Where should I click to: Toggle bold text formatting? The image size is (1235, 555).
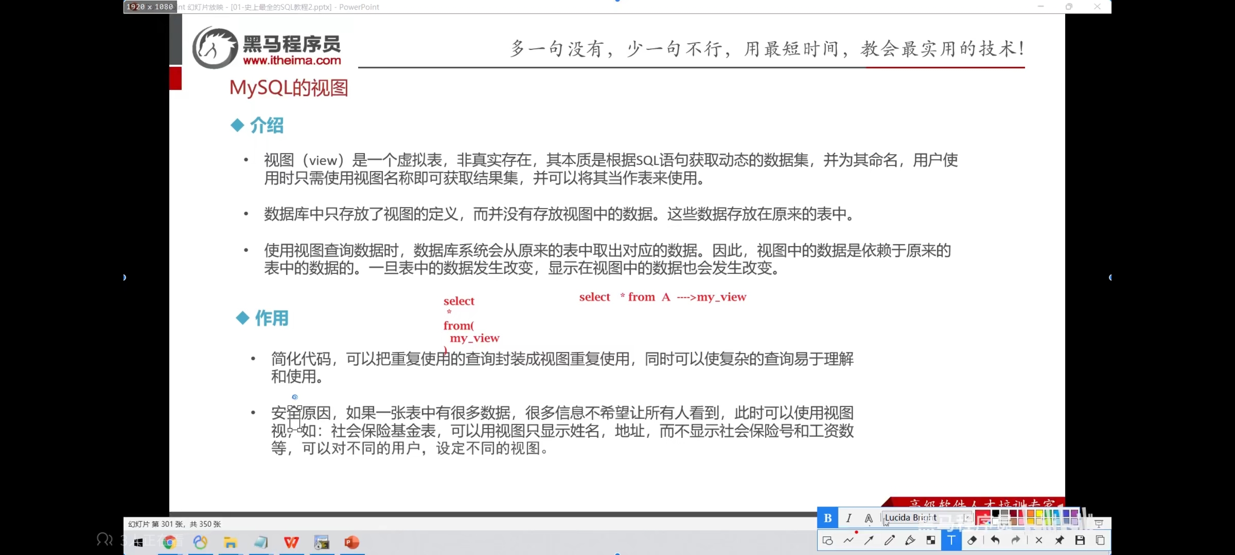click(827, 518)
